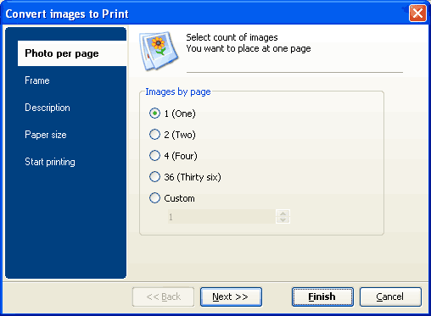Image resolution: width=431 pixels, height=316 pixels.
Task: Click 'Select count of images' heading text
Action: coord(232,37)
